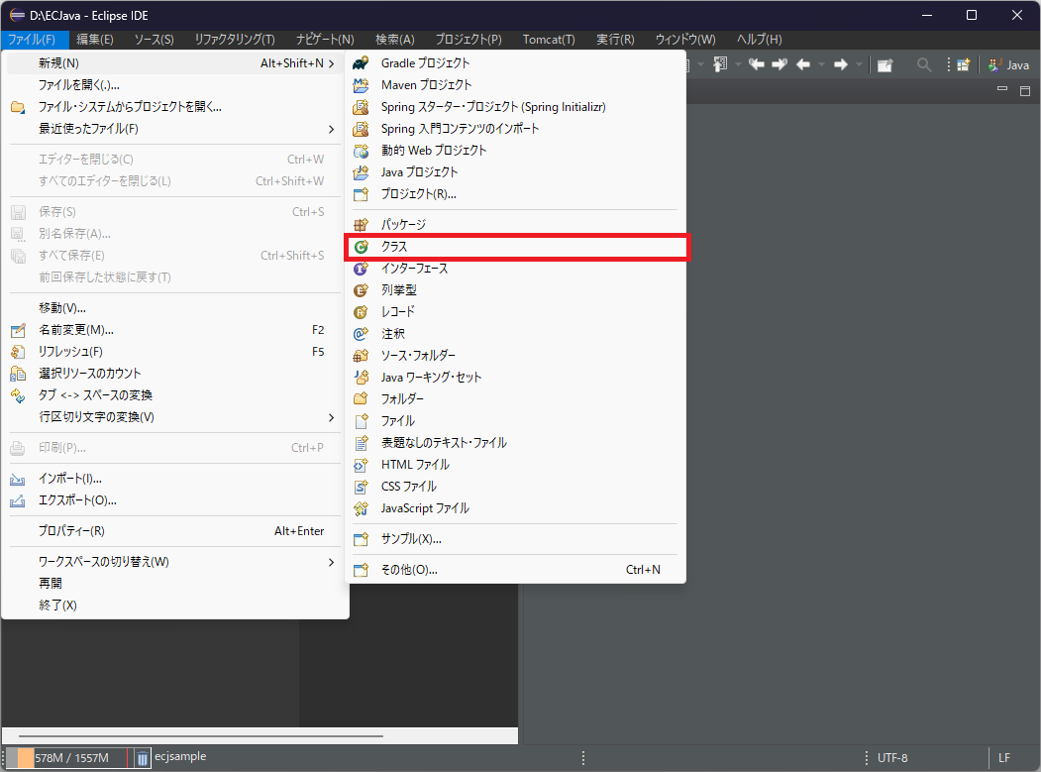
Task: Open ソース(S) menu
Action: pyautogui.click(x=155, y=40)
